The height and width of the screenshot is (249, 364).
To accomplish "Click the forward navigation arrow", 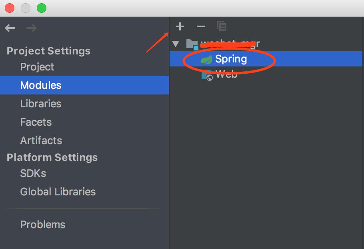I will [x=31, y=28].
